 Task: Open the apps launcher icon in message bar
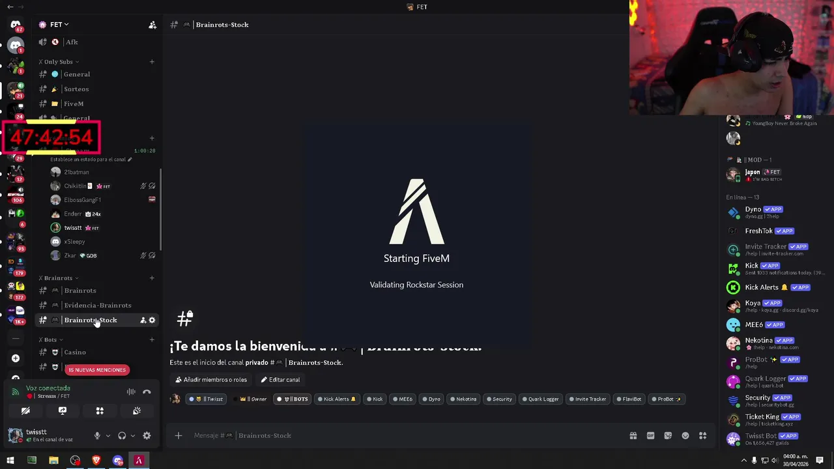(x=703, y=436)
